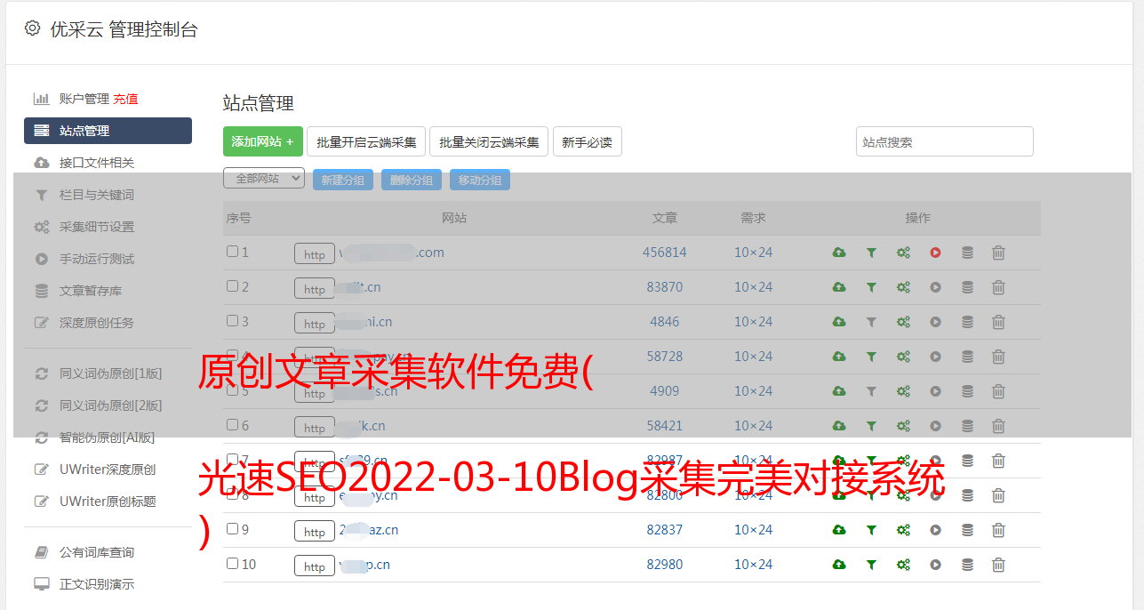Click the play icon in row 2
Viewport: 1144px width, 610px height.
click(x=935, y=287)
